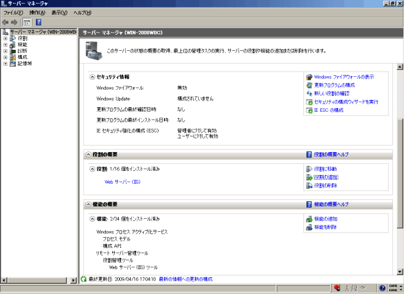Click the tree pane scroll right arrow
404x294 pixels.
tap(74, 280)
